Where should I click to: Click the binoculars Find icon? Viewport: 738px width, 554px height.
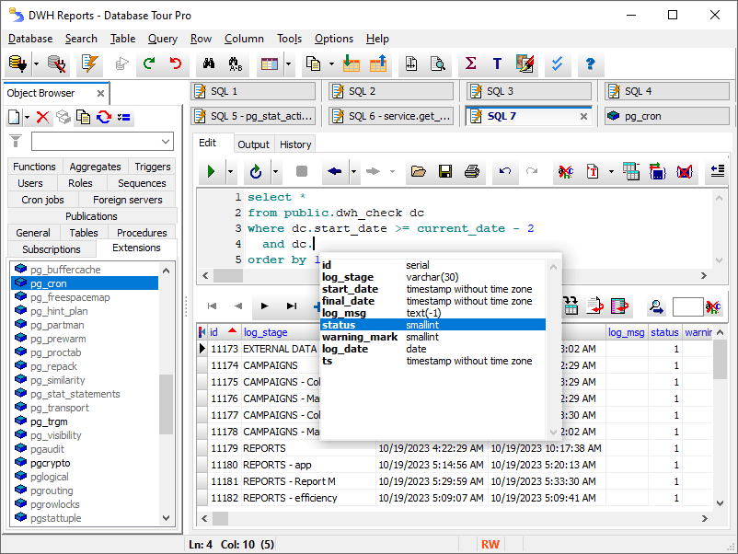pyautogui.click(x=209, y=64)
